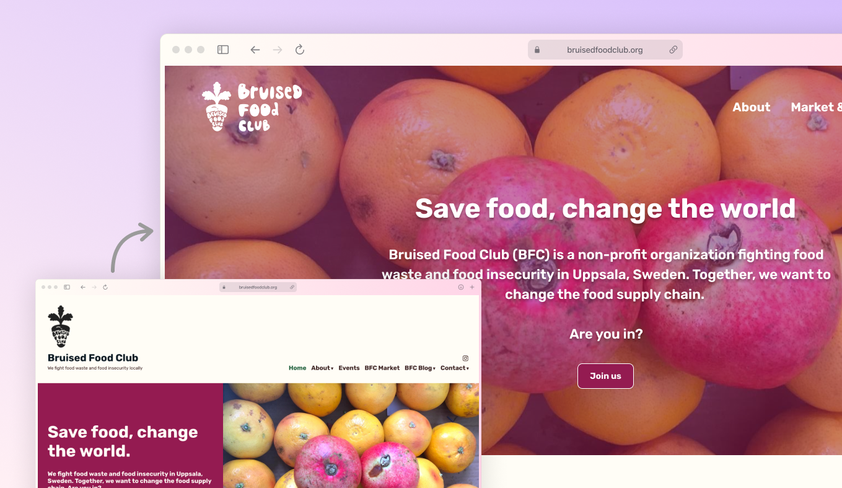842x488 pixels.
Task: Reload the page in the small browser window
Action: tap(105, 287)
